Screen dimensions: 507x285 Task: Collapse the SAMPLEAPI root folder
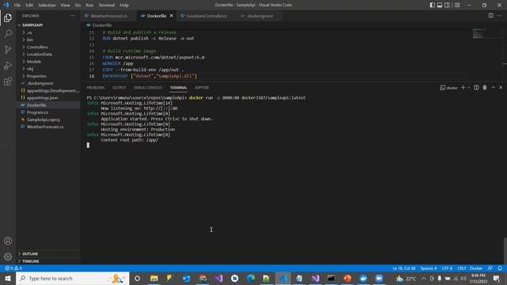tap(48, 25)
